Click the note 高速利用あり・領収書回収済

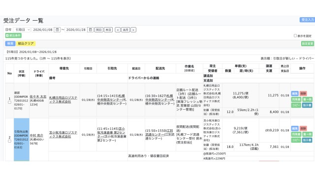click(149, 156)
